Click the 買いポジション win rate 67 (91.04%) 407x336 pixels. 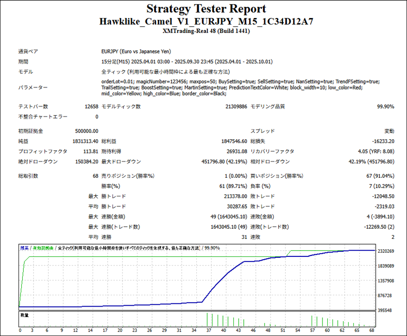point(377,176)
